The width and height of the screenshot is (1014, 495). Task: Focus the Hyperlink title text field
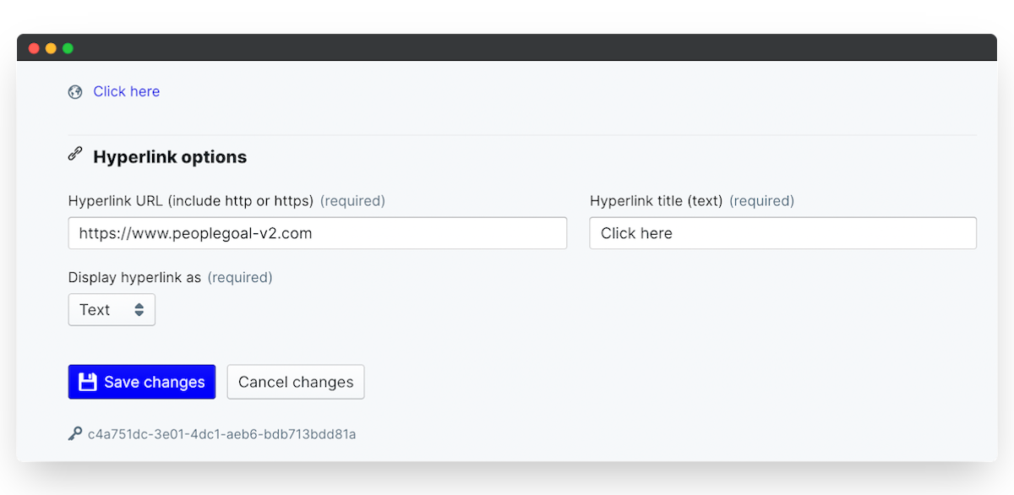pos(782,233)
